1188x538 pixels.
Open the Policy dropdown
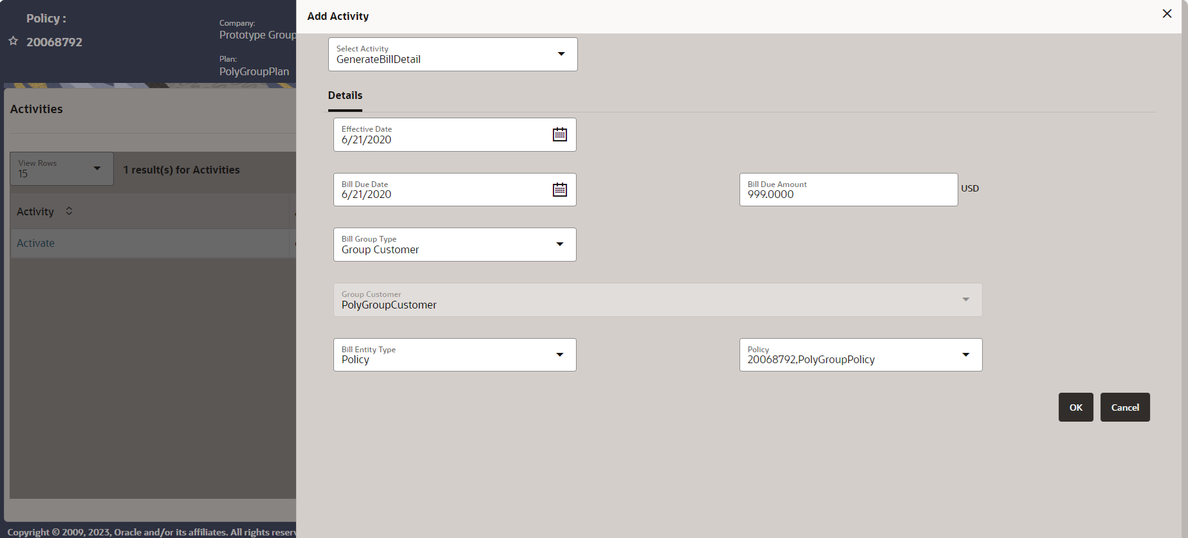point(860,355)
